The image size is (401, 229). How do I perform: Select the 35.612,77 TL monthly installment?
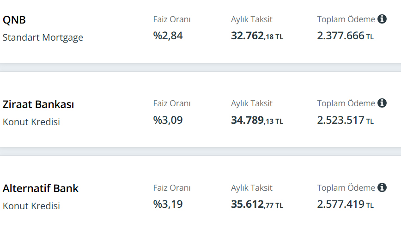pos(257,205)
